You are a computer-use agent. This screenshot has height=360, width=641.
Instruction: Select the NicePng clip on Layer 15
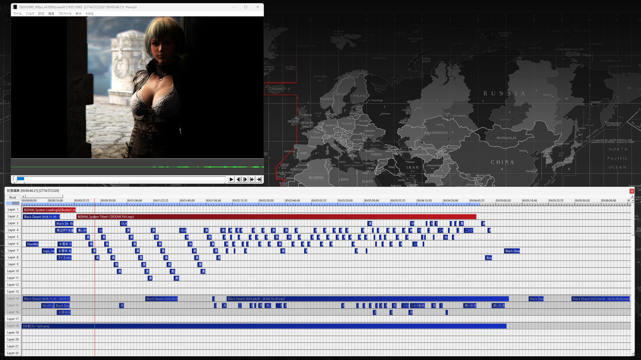point(48,306)
